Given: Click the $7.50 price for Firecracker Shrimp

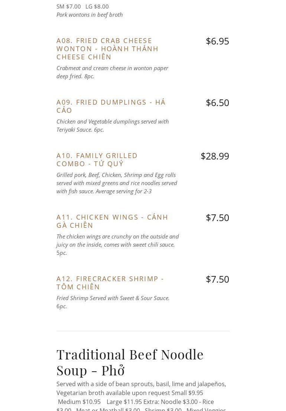Looking at the screenshot, I should point(217,279).
